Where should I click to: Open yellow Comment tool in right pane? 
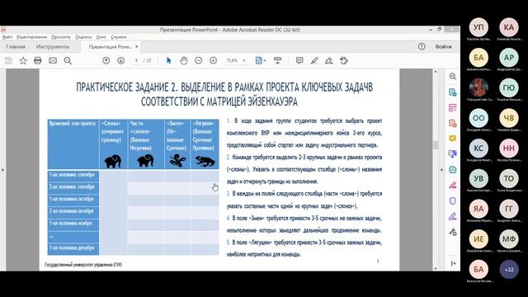click(453, 139)
